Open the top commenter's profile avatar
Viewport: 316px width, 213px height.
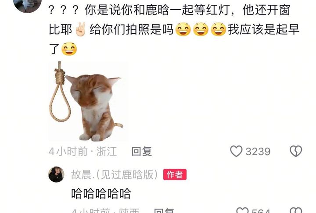click(x=27, y=5)
